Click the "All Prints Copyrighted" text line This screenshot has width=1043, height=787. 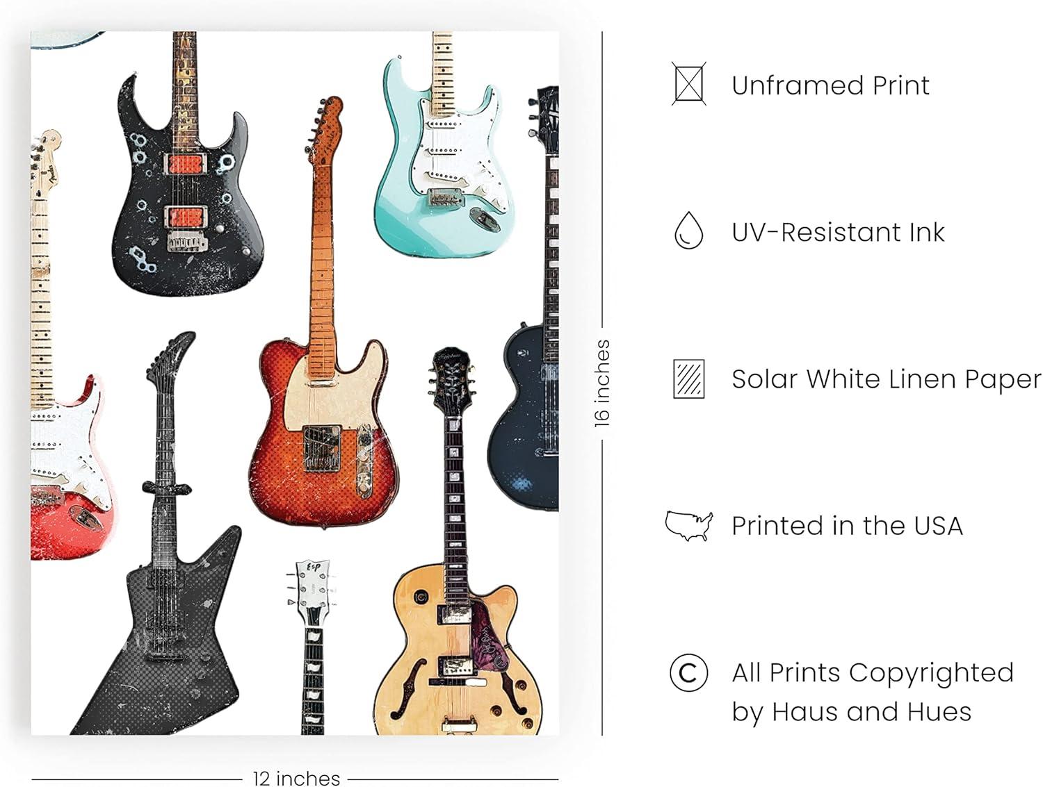[x=873, y=673]
